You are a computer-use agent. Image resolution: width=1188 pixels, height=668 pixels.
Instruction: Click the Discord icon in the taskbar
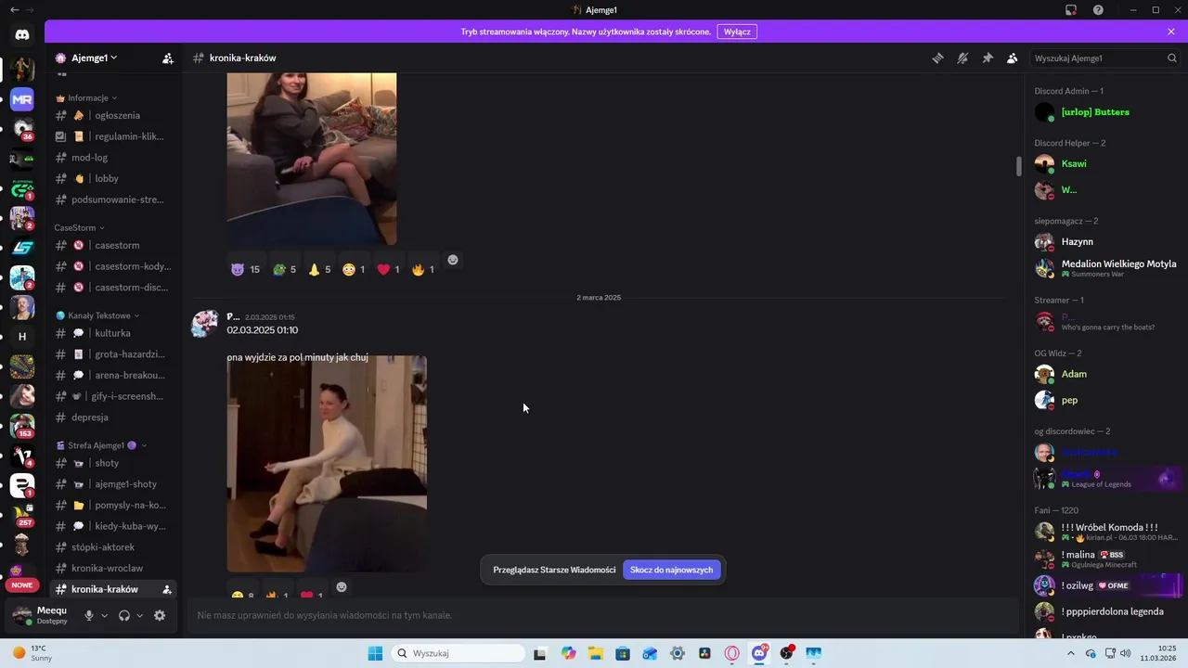click(759, 653)
